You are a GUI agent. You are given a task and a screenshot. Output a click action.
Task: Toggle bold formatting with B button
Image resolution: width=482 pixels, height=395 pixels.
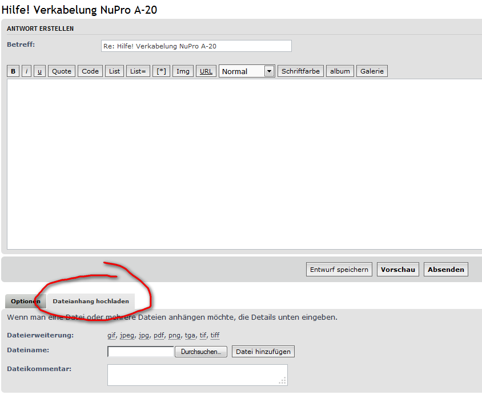tap(13, 71)
